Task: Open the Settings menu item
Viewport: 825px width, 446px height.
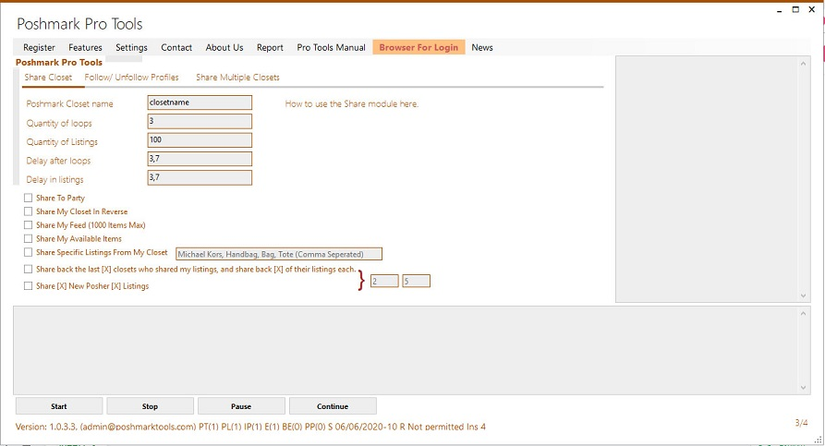Action: click(x=131, y=47)
